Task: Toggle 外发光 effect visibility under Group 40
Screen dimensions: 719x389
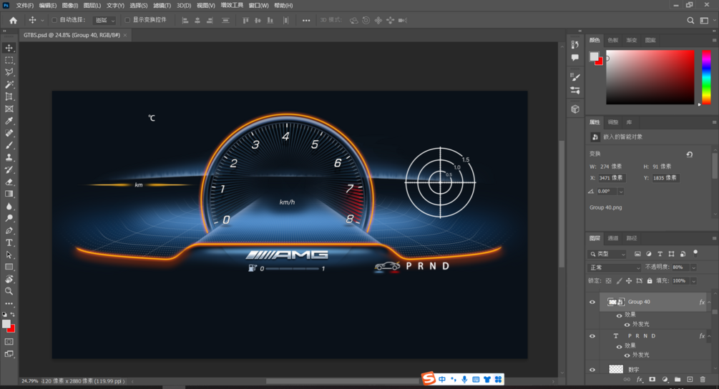Action: pyautogui.click(x=627, y=325)
